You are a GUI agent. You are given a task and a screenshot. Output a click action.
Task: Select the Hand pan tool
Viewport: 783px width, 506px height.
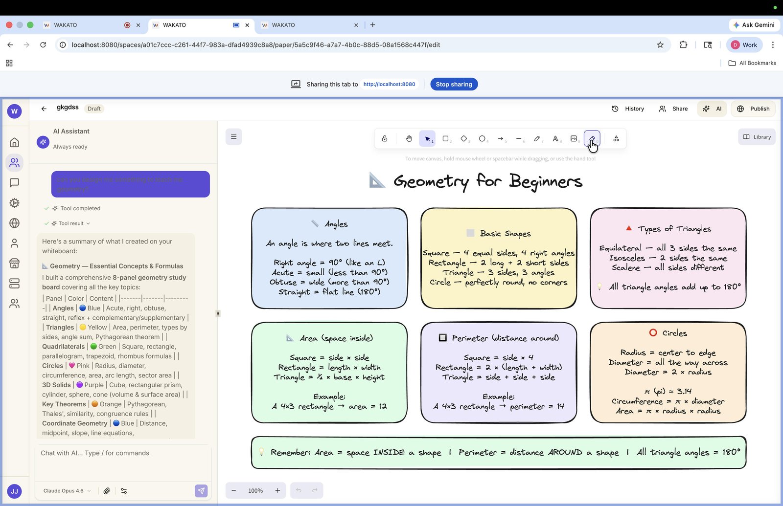pos(409,139)
